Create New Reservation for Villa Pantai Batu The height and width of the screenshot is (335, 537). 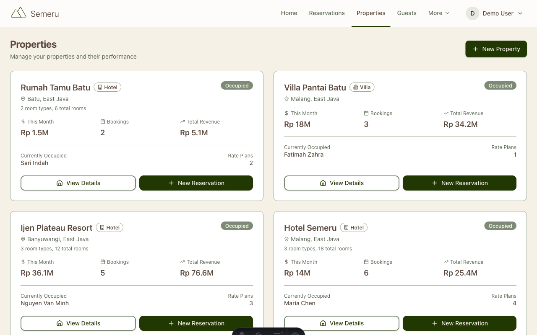(x=459, y=183)
